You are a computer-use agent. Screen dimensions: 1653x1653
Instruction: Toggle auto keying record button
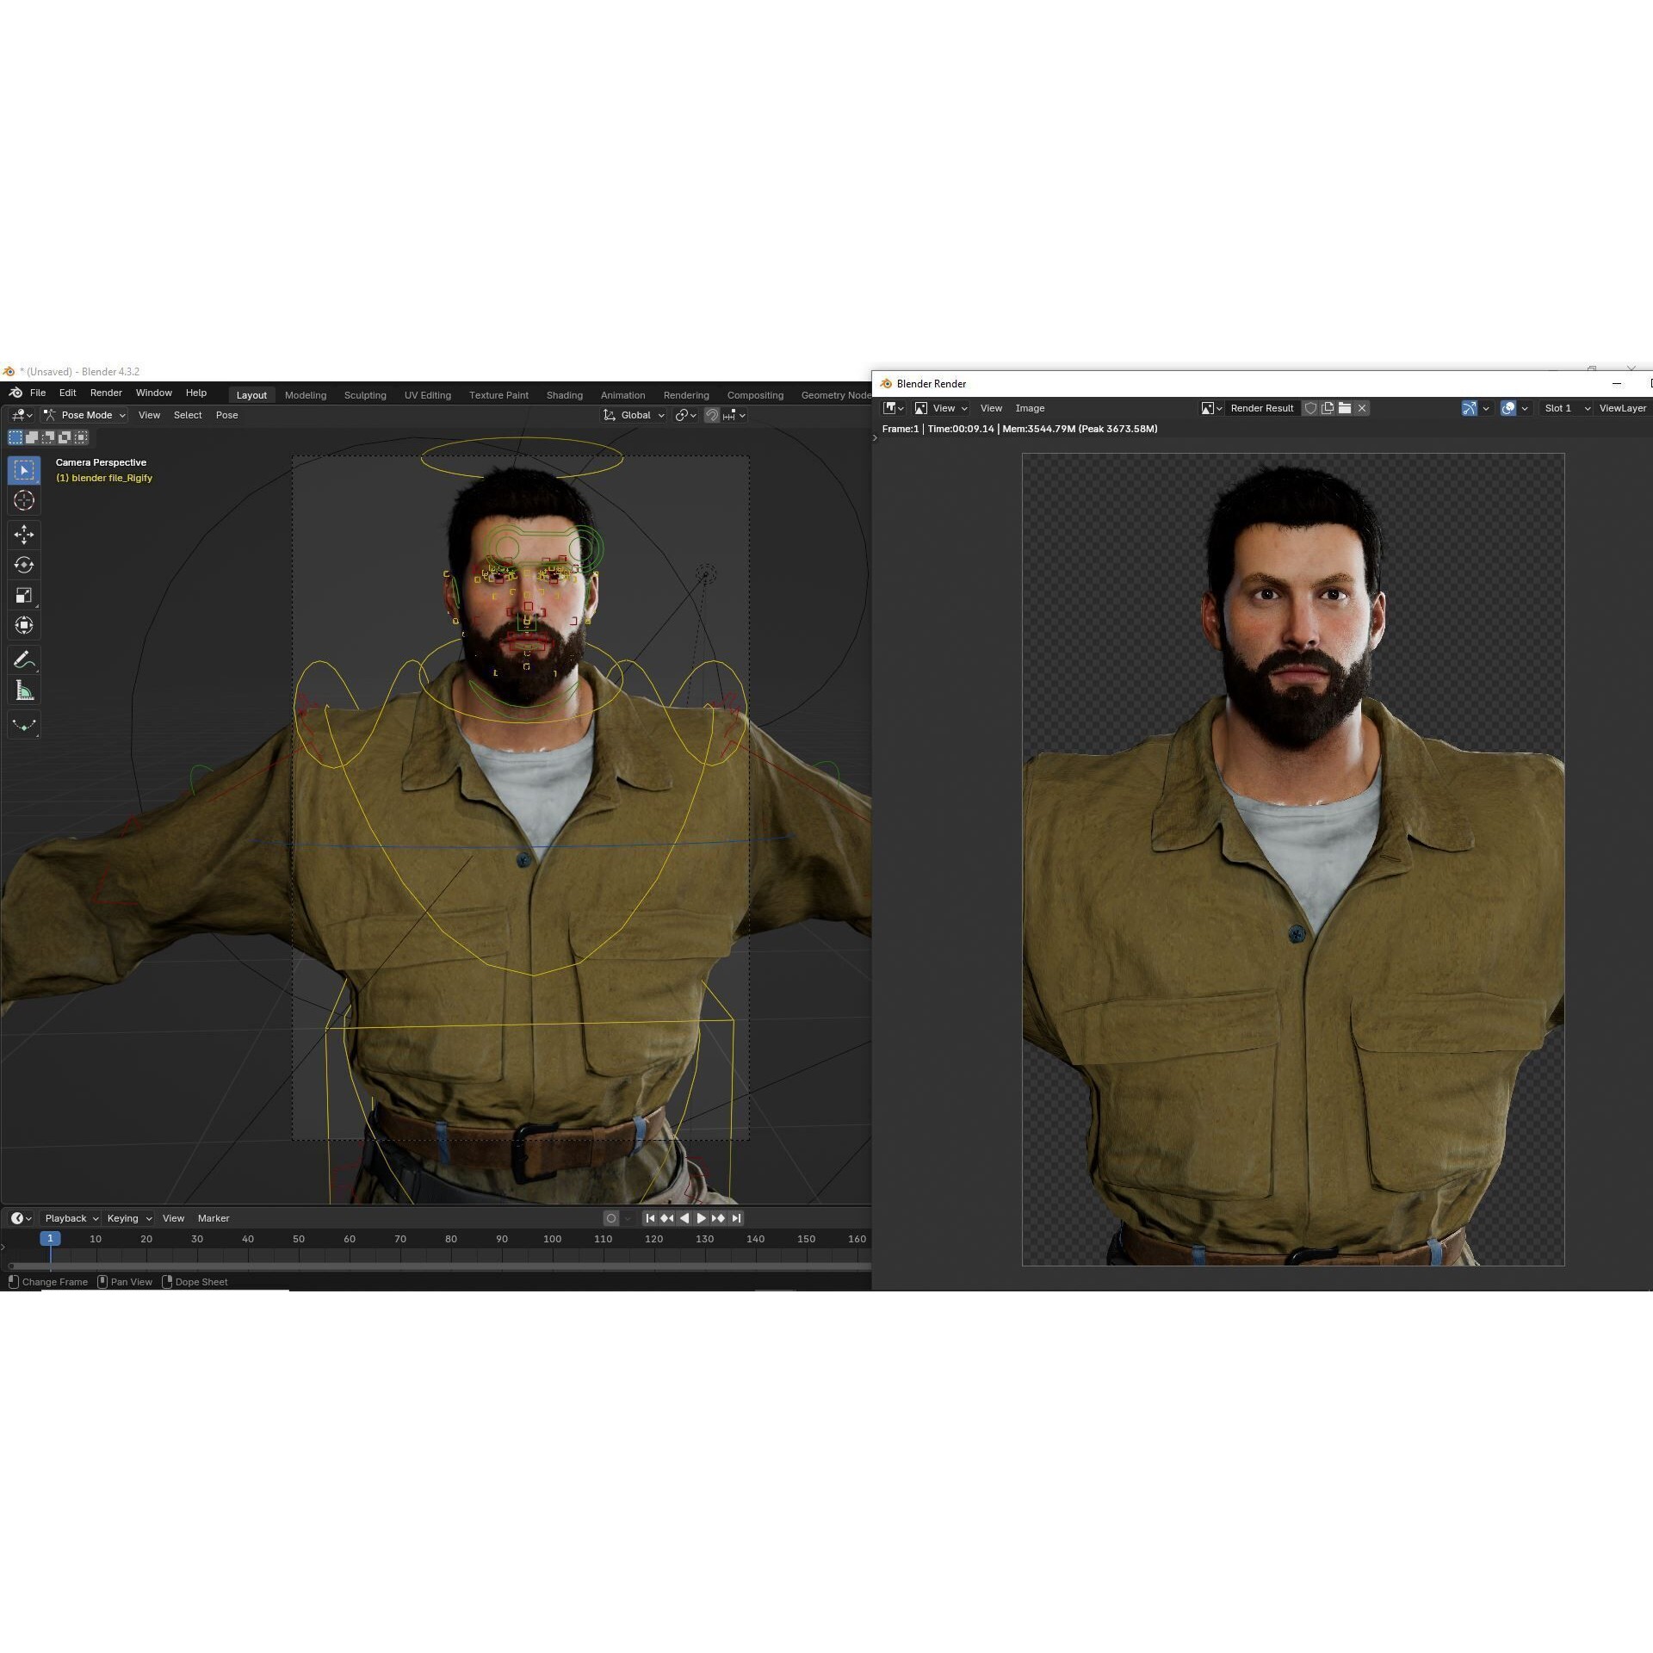(x=611, y=1218)
